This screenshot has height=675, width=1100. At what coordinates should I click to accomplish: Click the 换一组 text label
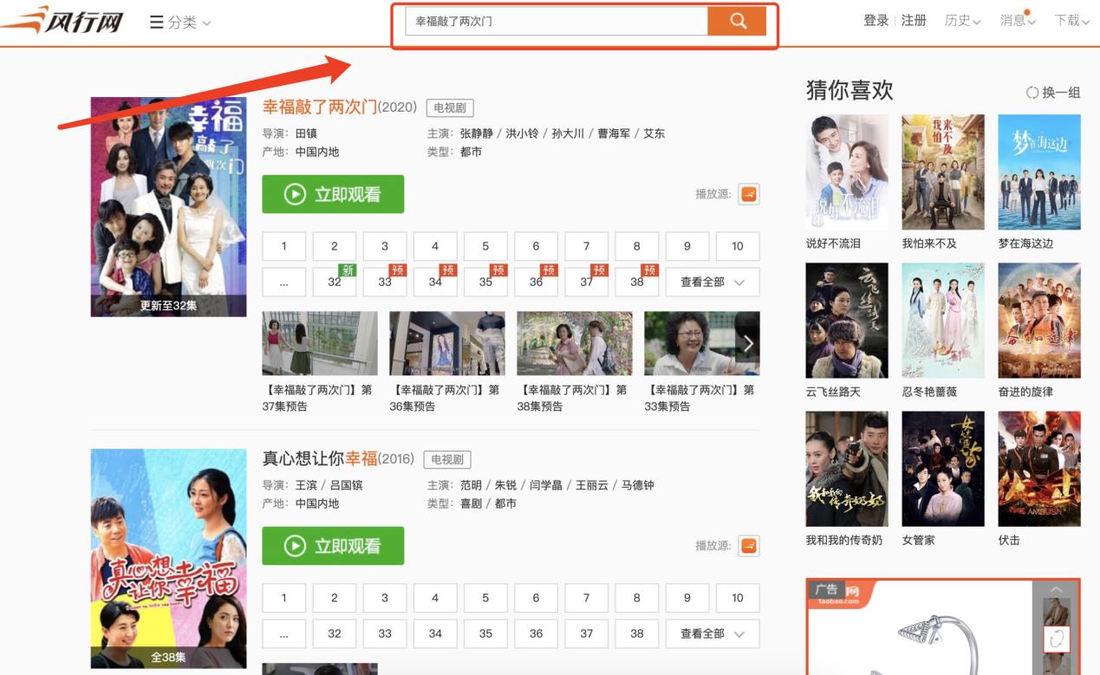tap(1061, 93)
